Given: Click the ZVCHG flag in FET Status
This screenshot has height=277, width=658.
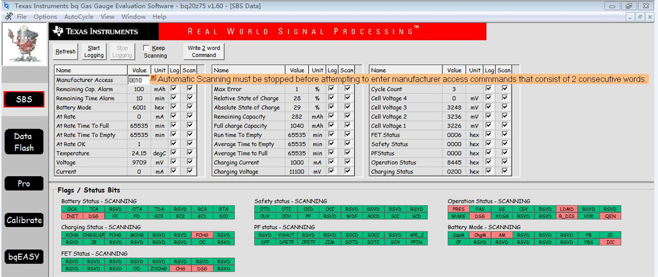Looking at the screenshot, I should click(x=159, y=268).
